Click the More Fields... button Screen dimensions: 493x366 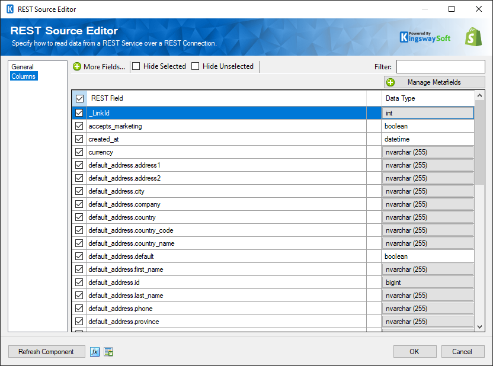(x=100, y=66)
